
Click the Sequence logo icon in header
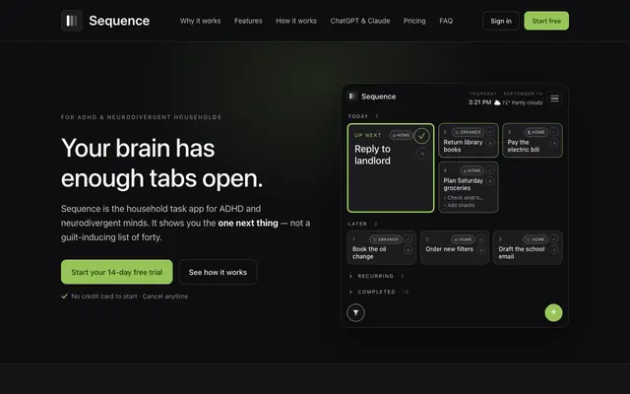click(x=72, y=21)
